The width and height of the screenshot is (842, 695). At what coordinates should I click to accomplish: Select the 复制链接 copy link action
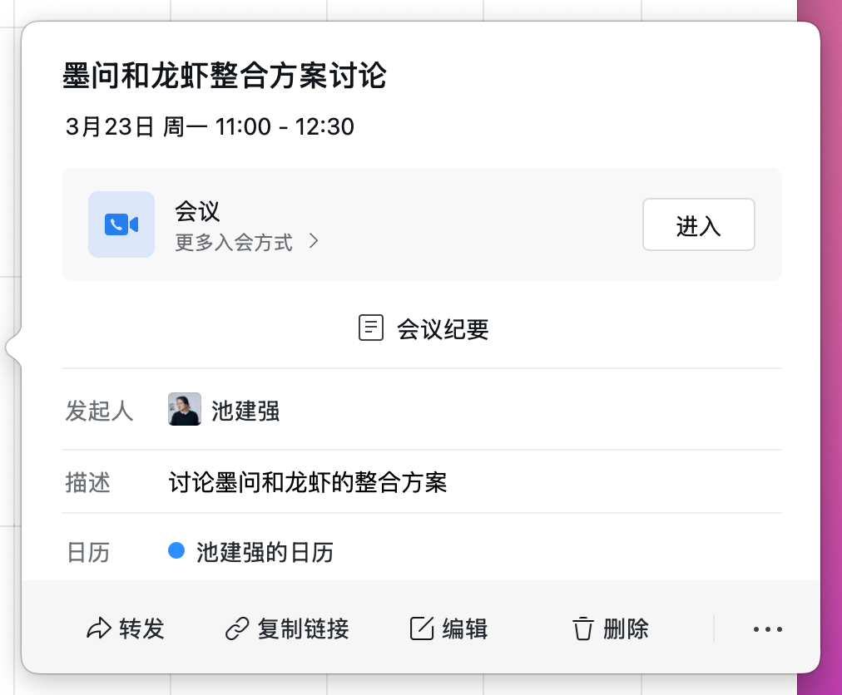(287, 628)
